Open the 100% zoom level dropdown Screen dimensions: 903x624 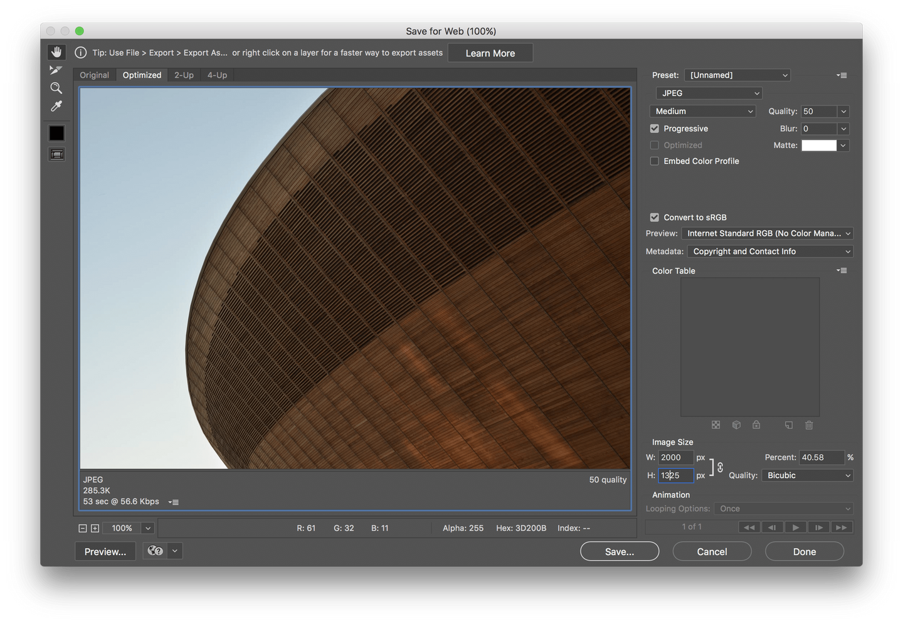click(148, 529)
